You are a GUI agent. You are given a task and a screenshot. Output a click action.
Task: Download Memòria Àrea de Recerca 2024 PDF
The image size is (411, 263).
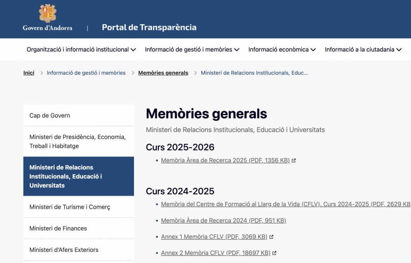[x=223, y=221]
